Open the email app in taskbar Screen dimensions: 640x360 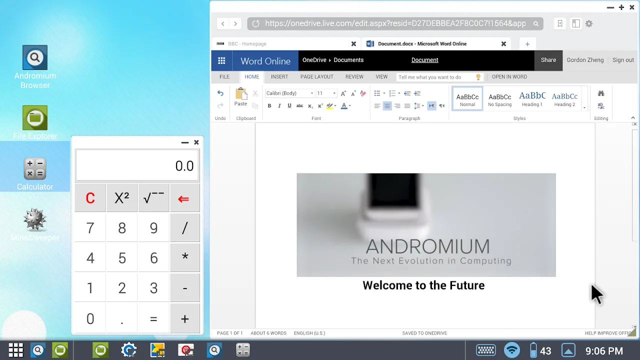click(186, 350)
